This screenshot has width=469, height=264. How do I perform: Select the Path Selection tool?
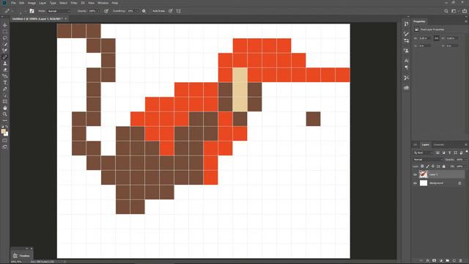coord(5,95)
